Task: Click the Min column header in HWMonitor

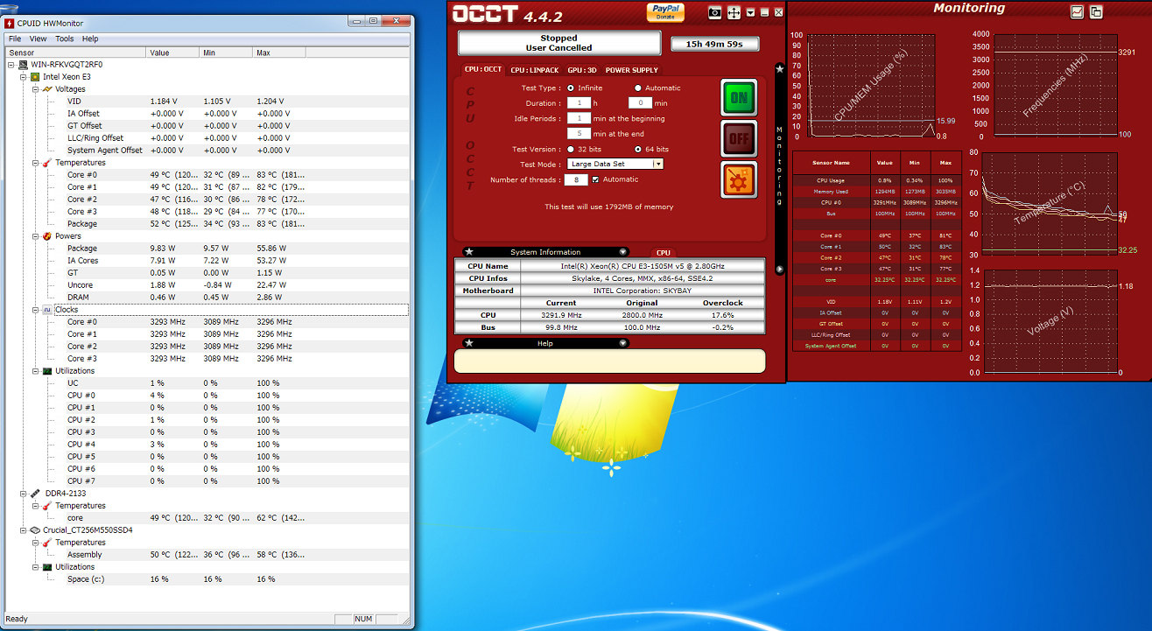Action: click(x=226, y=53)
